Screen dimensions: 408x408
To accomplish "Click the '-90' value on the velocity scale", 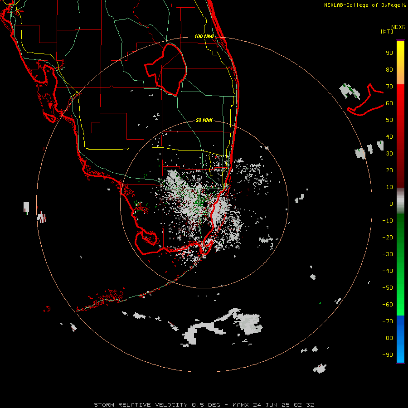I will (x=388, y=355).
